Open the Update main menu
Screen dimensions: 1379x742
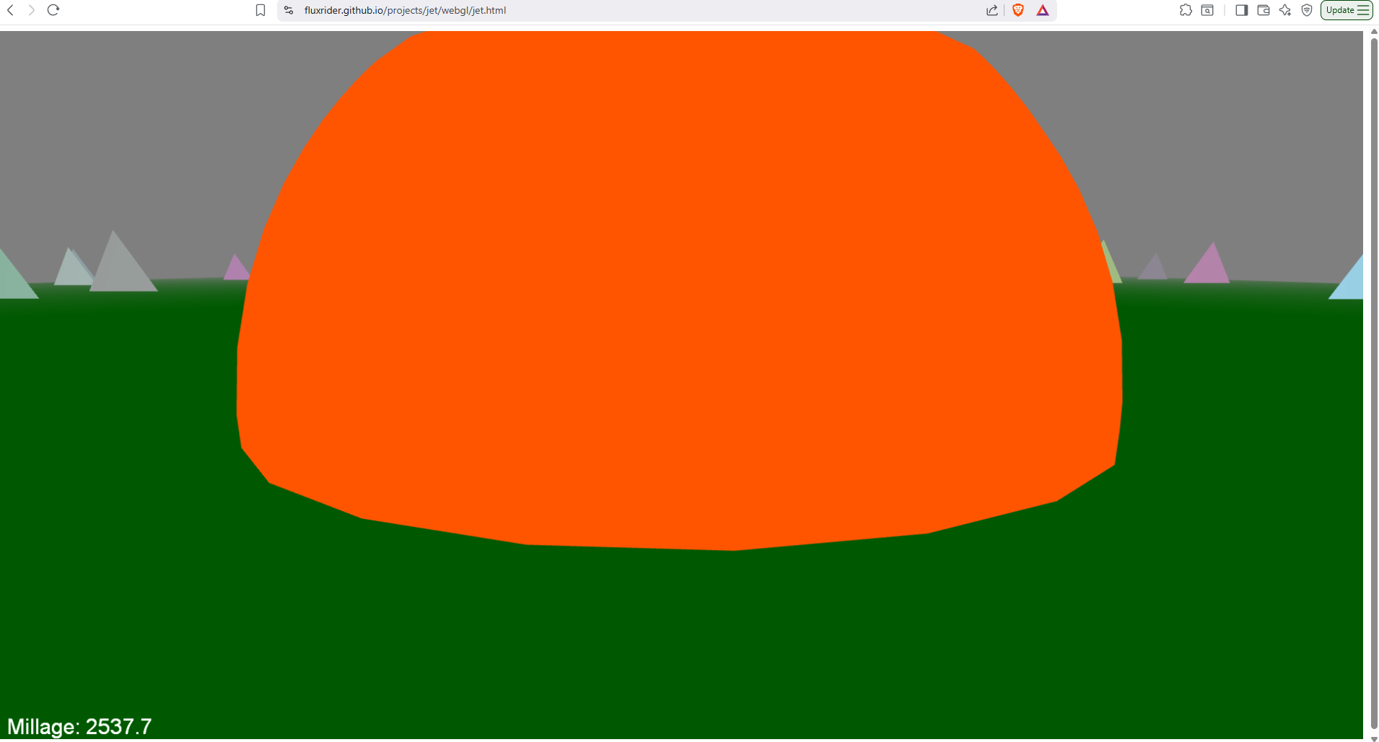click(1347, 10)
